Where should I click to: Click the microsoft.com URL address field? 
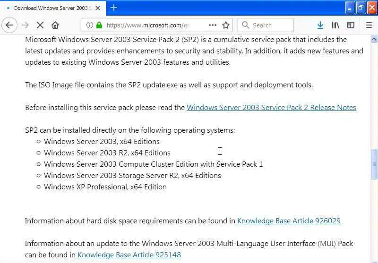tap(155, 25)
